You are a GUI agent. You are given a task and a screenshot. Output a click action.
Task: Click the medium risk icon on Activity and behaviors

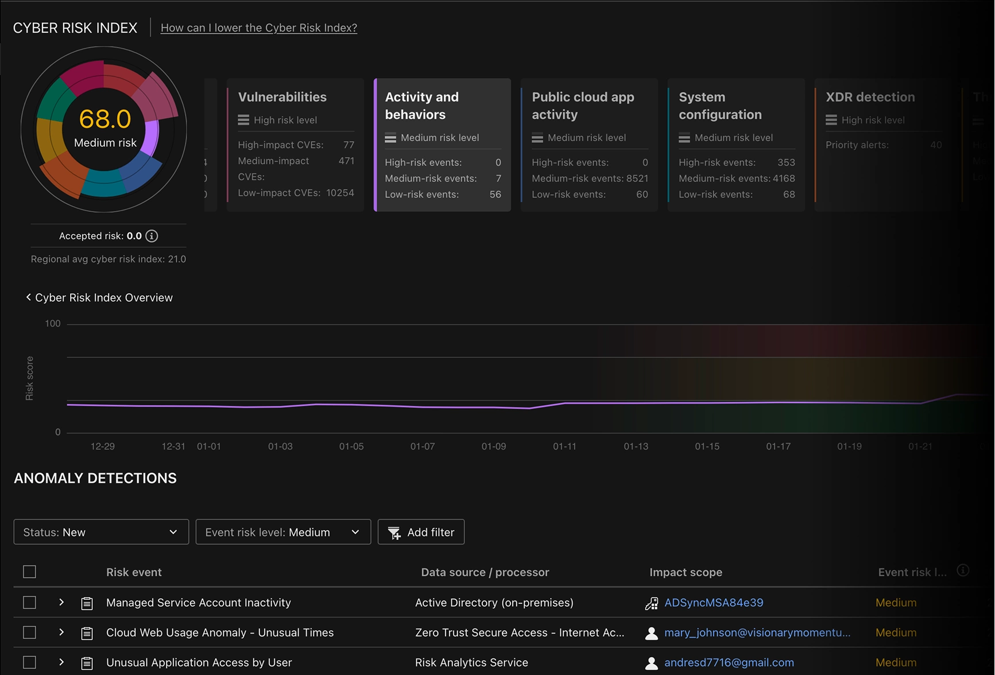[x=390, y=138]
